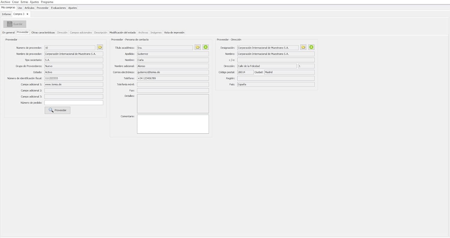Close the Compra 3 tab
Viewport: 450px width, 238px height.
pos(28,14)
